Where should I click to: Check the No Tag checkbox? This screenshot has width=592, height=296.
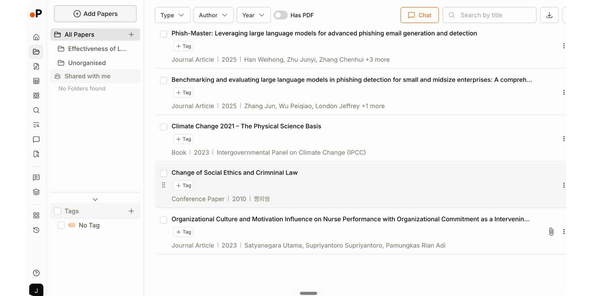pos(61,225)
